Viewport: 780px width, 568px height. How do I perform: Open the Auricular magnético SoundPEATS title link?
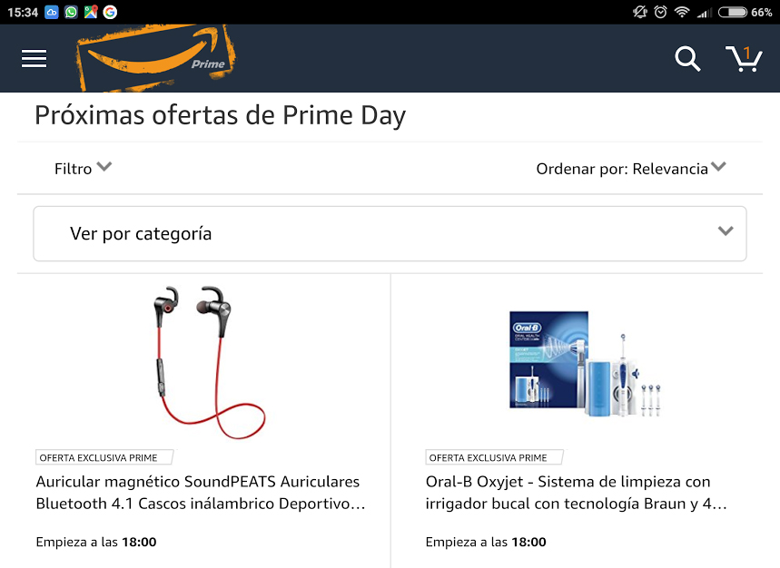(201, 493)
